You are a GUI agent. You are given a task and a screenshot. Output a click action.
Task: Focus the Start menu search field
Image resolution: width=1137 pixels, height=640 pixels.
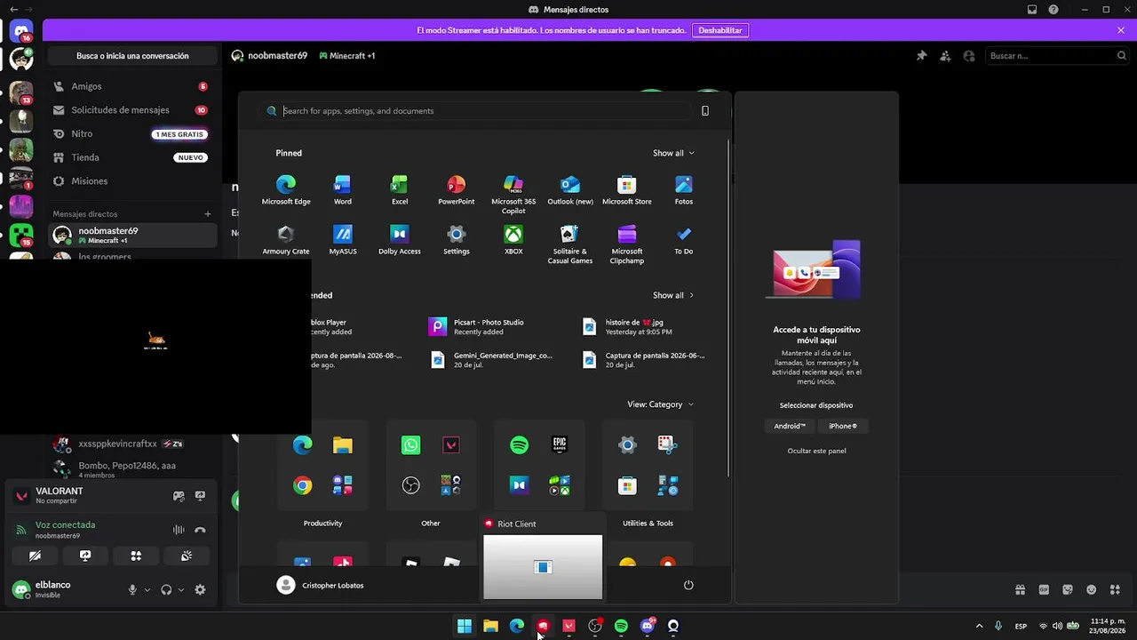476,111
